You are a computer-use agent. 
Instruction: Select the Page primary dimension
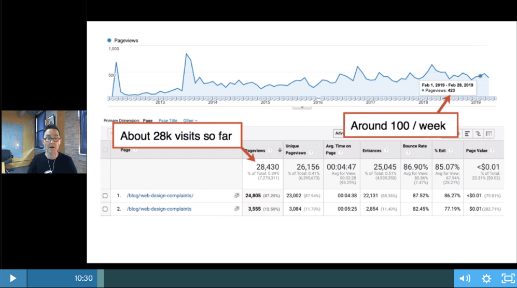[x=148, y=120]
